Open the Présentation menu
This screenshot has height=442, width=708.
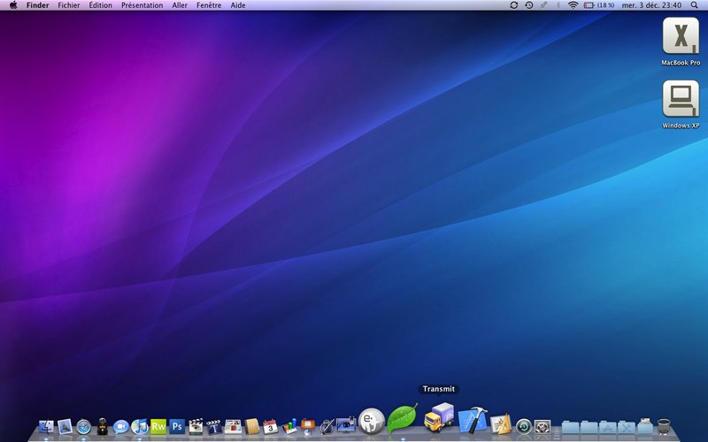(x=142, y=5)
